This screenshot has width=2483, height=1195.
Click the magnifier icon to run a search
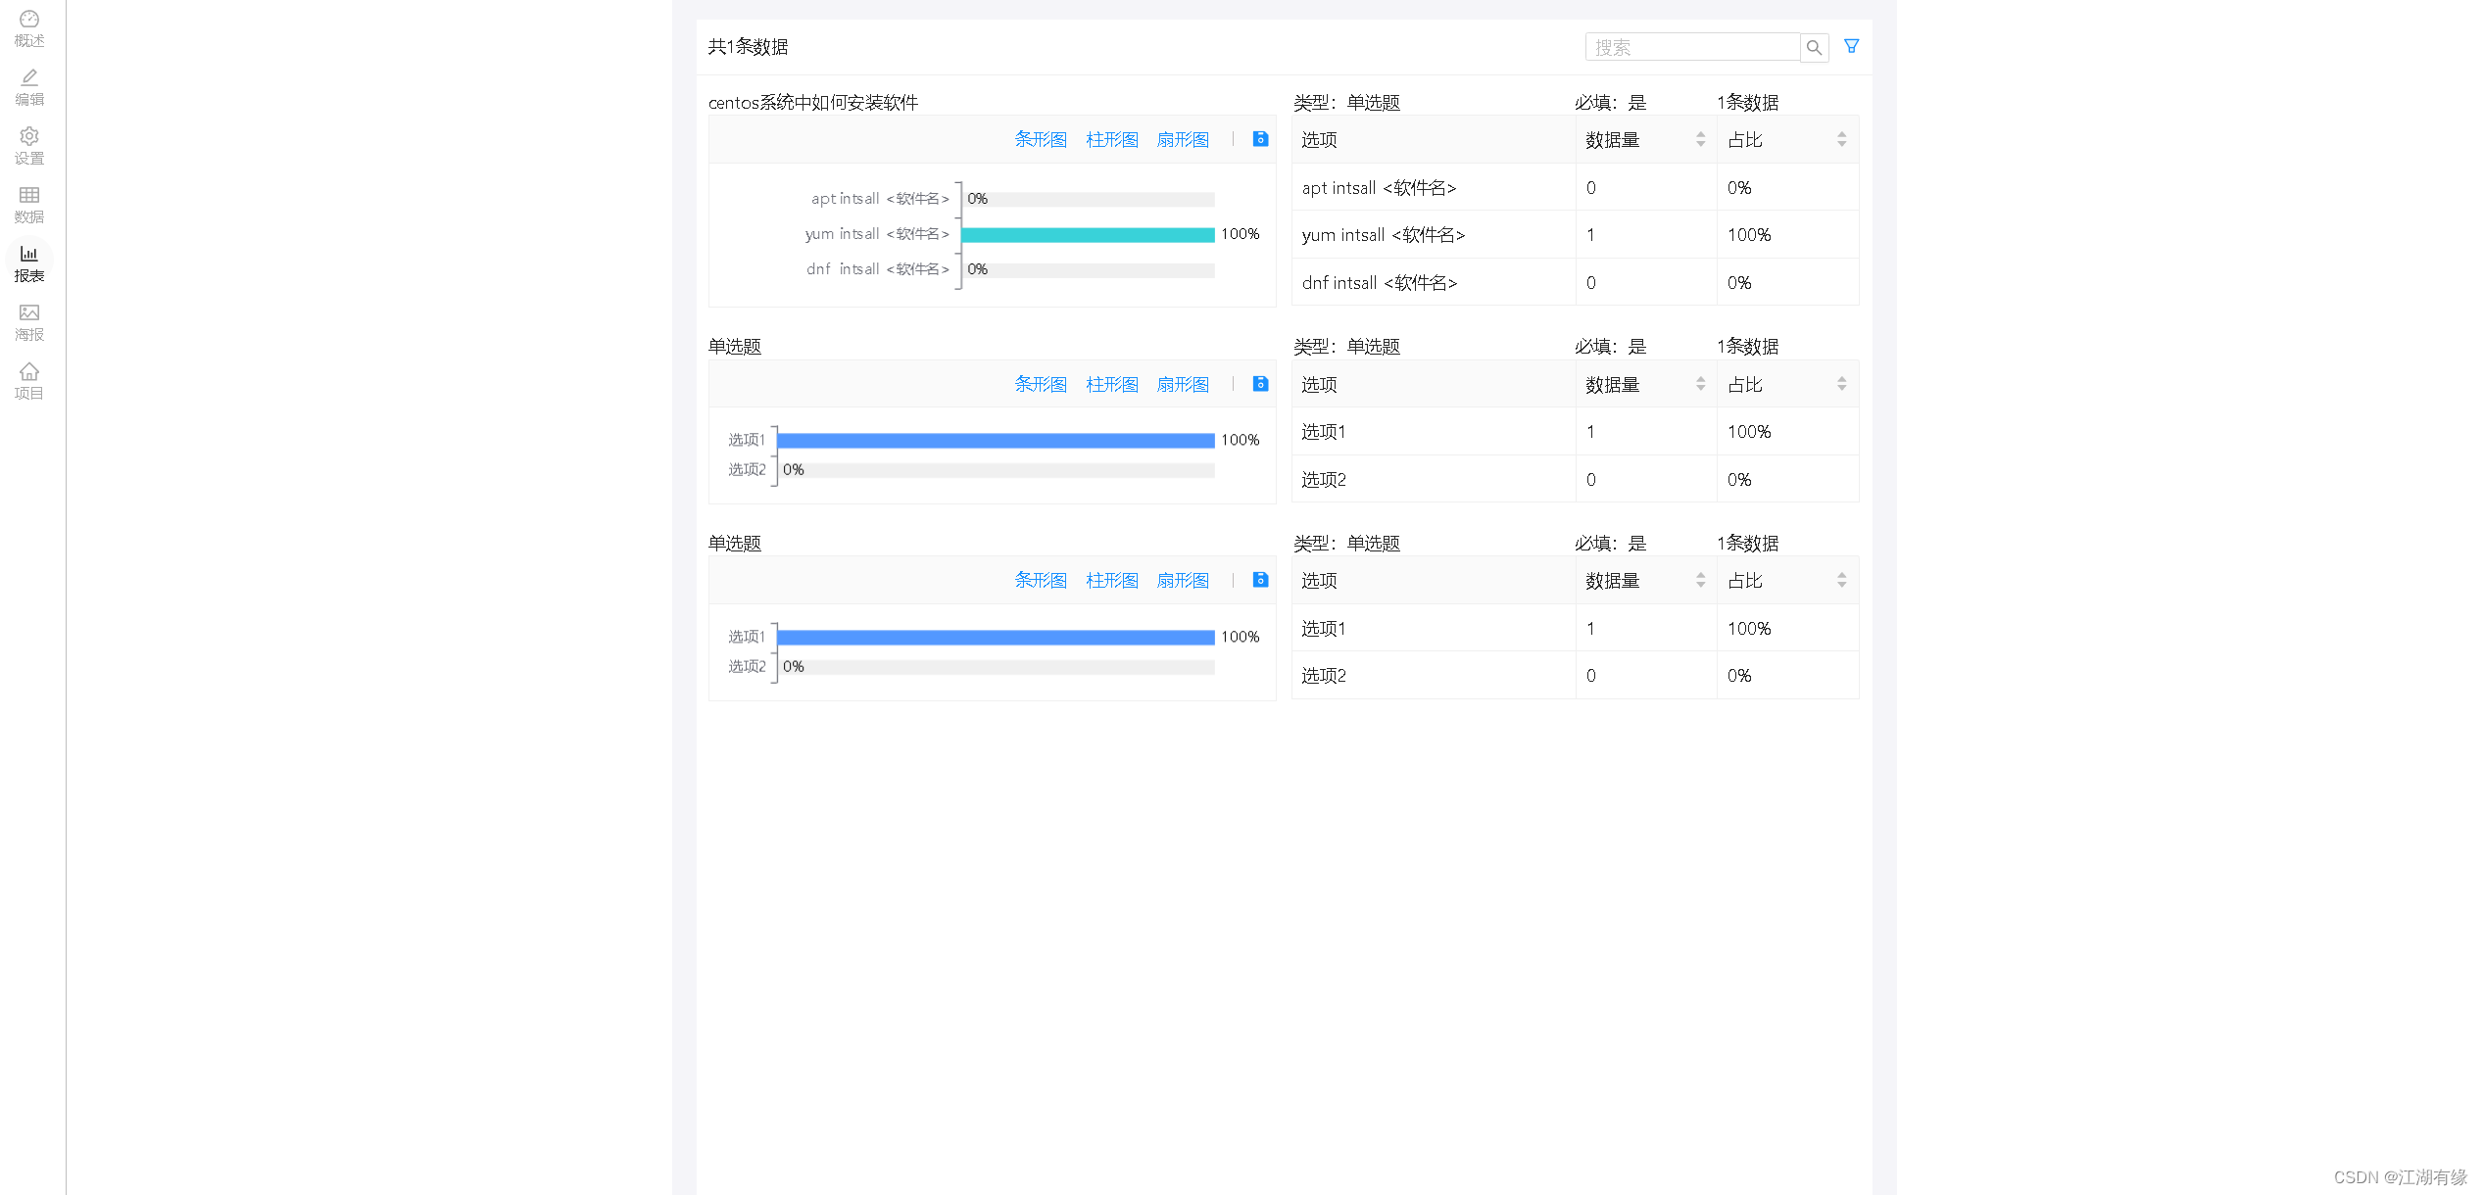pyautogui.click(x=1814, y=47)
